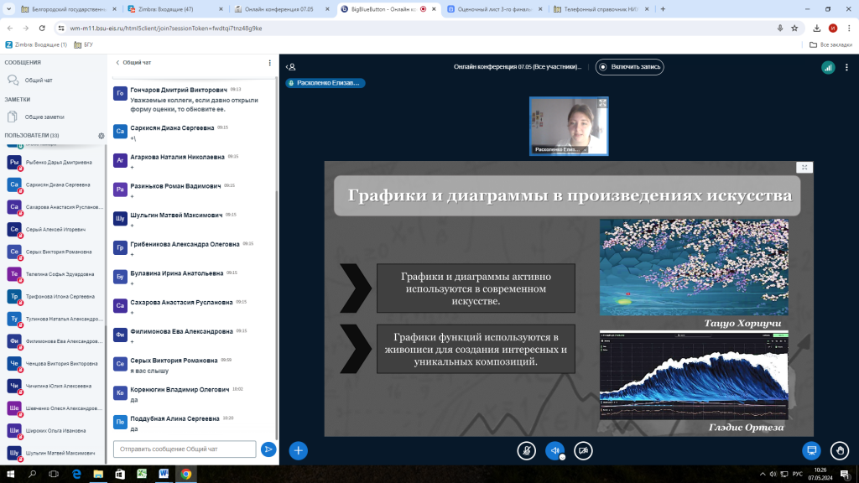This screenshot has height=483, width=859.
Task: Switch to the Онлайн конференция 07.05 tab
Action: point(282,9)
